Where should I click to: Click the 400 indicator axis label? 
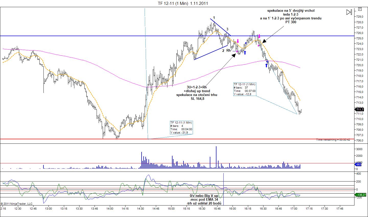359,174
